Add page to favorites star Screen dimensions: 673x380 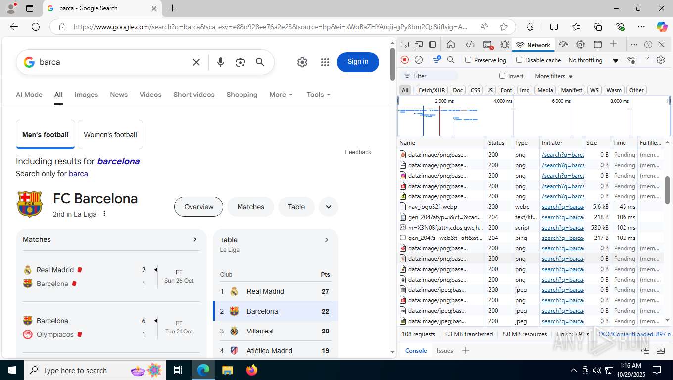[x=504, y=27]
